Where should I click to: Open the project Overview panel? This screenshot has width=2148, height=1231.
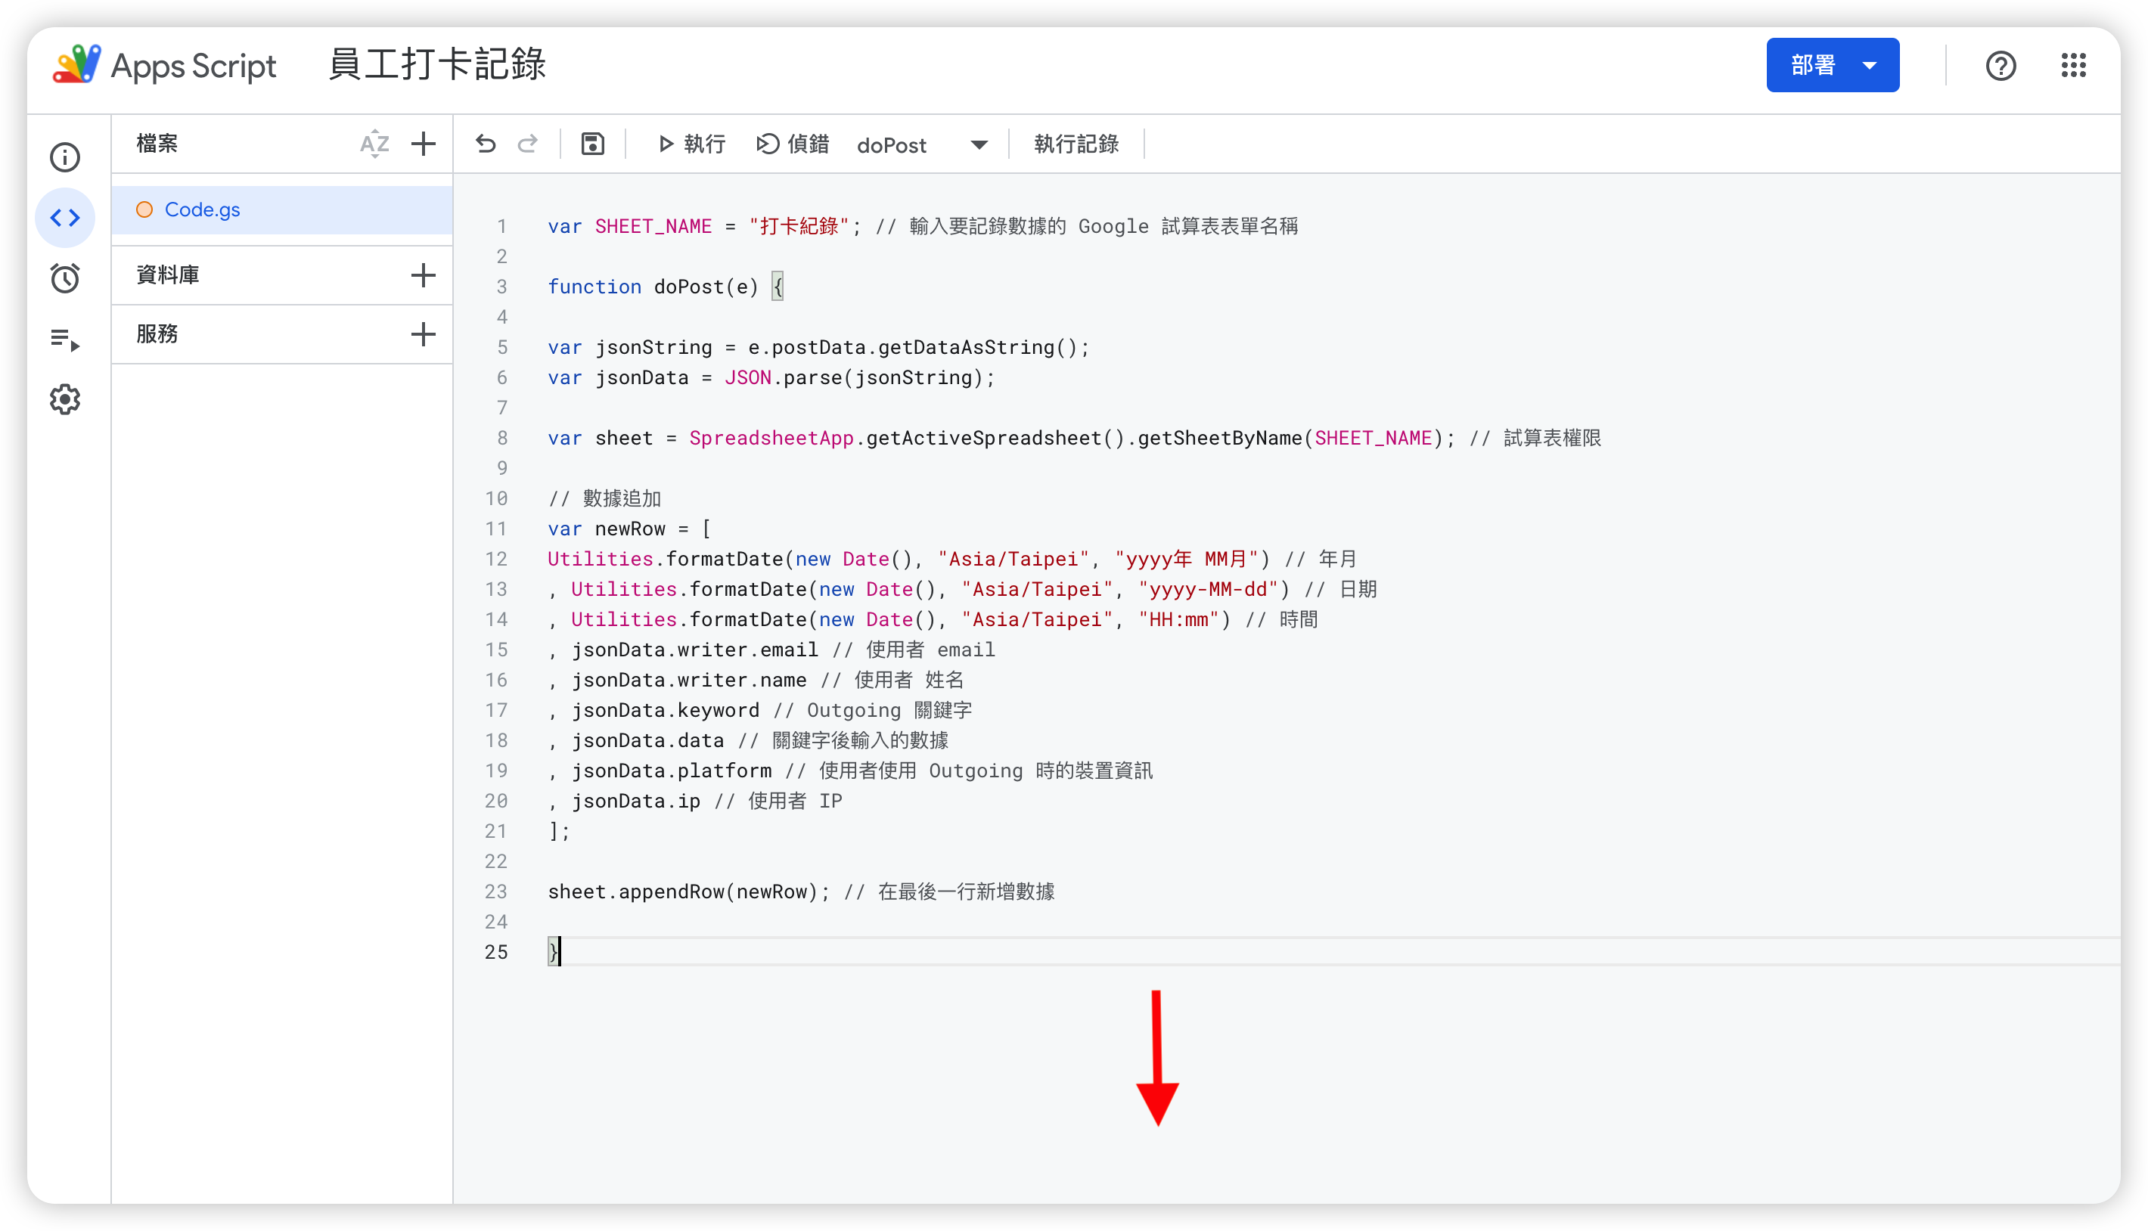click(x=65, y=157)
